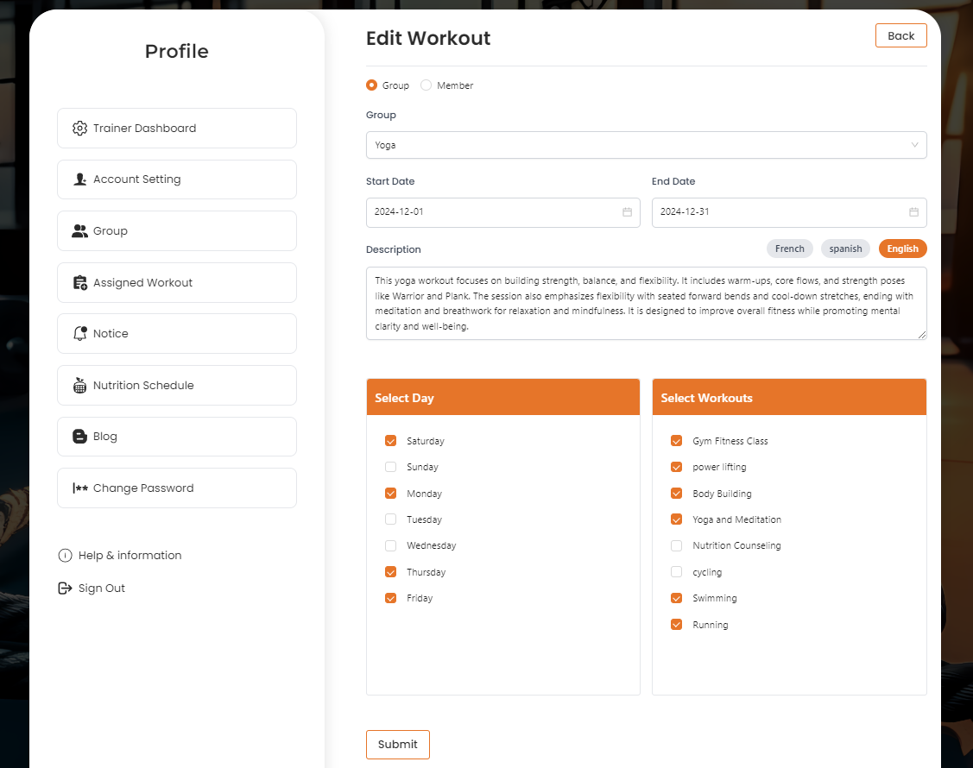The height and width of the screenshot is (768, 973).
Task: Click the Back button
Action: pos(900,35)
